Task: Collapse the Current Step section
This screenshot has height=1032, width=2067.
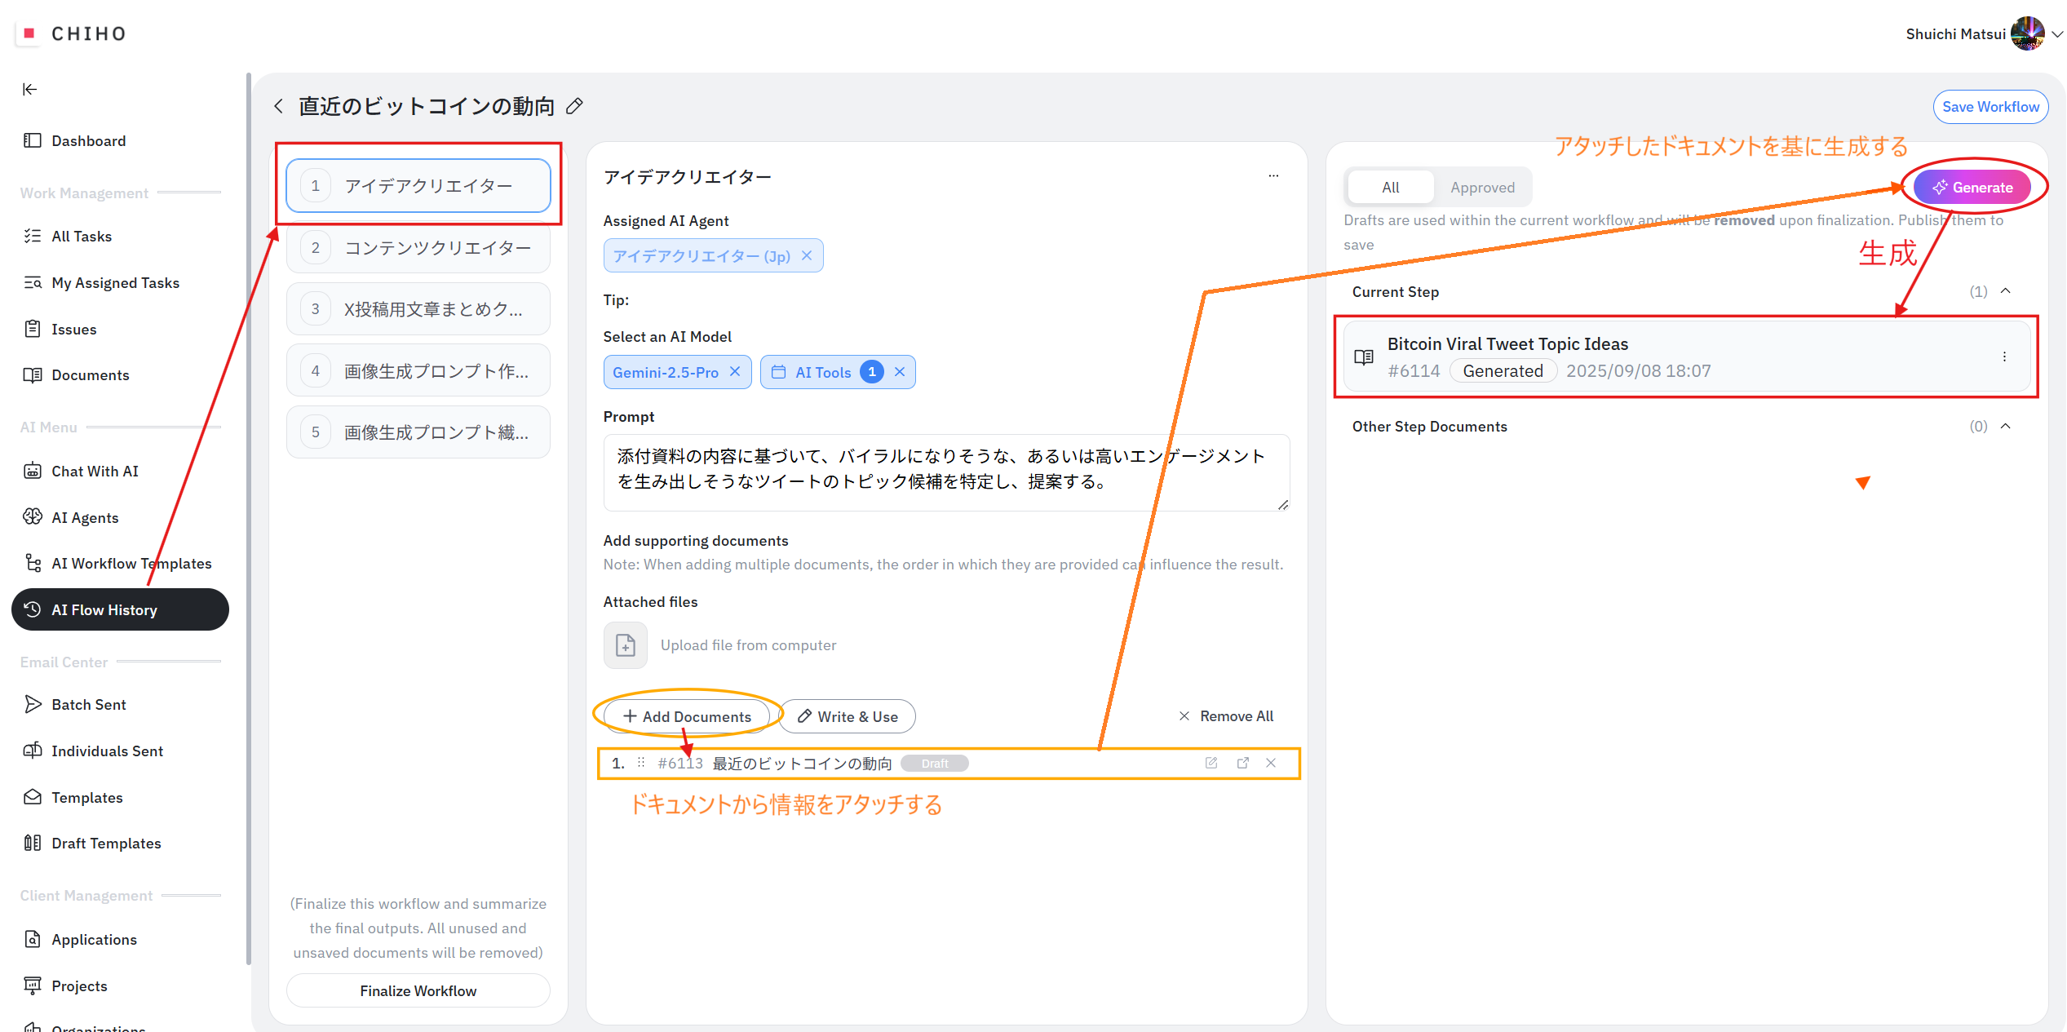Action: coord(2006,291)
